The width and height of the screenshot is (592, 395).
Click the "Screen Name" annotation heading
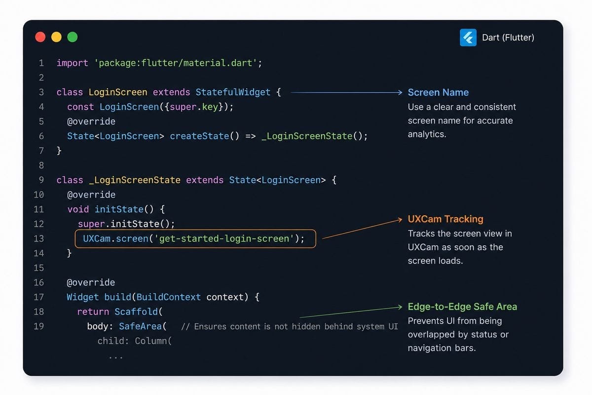tap(438, 92)
